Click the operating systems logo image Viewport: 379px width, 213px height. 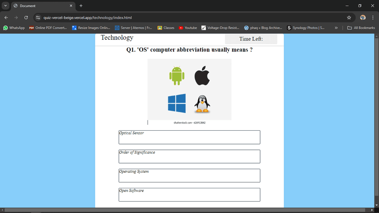pos(189,90)
